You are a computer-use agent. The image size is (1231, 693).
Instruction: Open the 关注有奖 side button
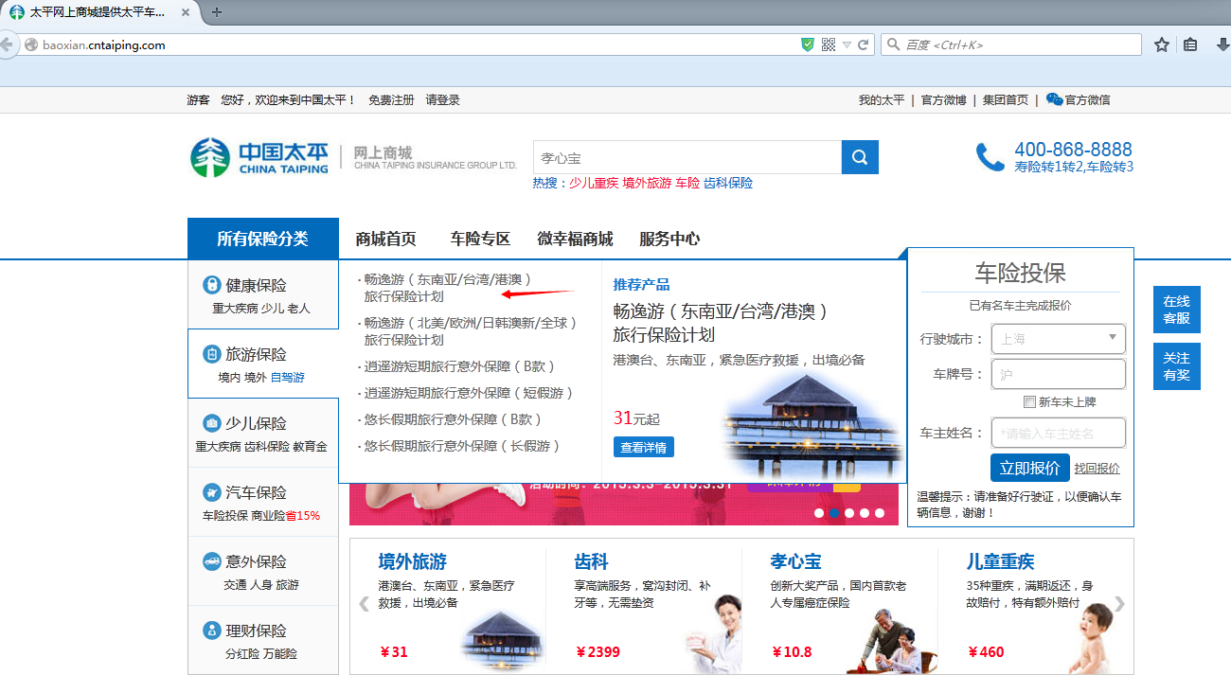[x=1177, y=366]
